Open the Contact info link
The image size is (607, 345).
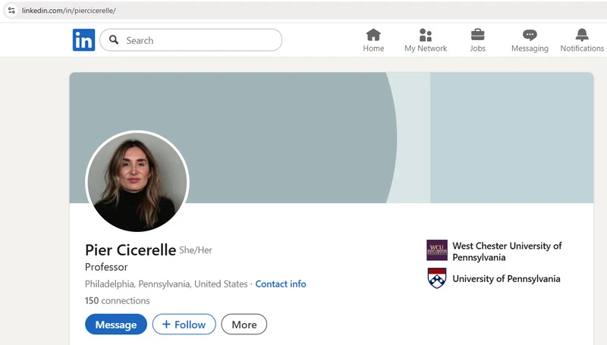click(281, 284)
